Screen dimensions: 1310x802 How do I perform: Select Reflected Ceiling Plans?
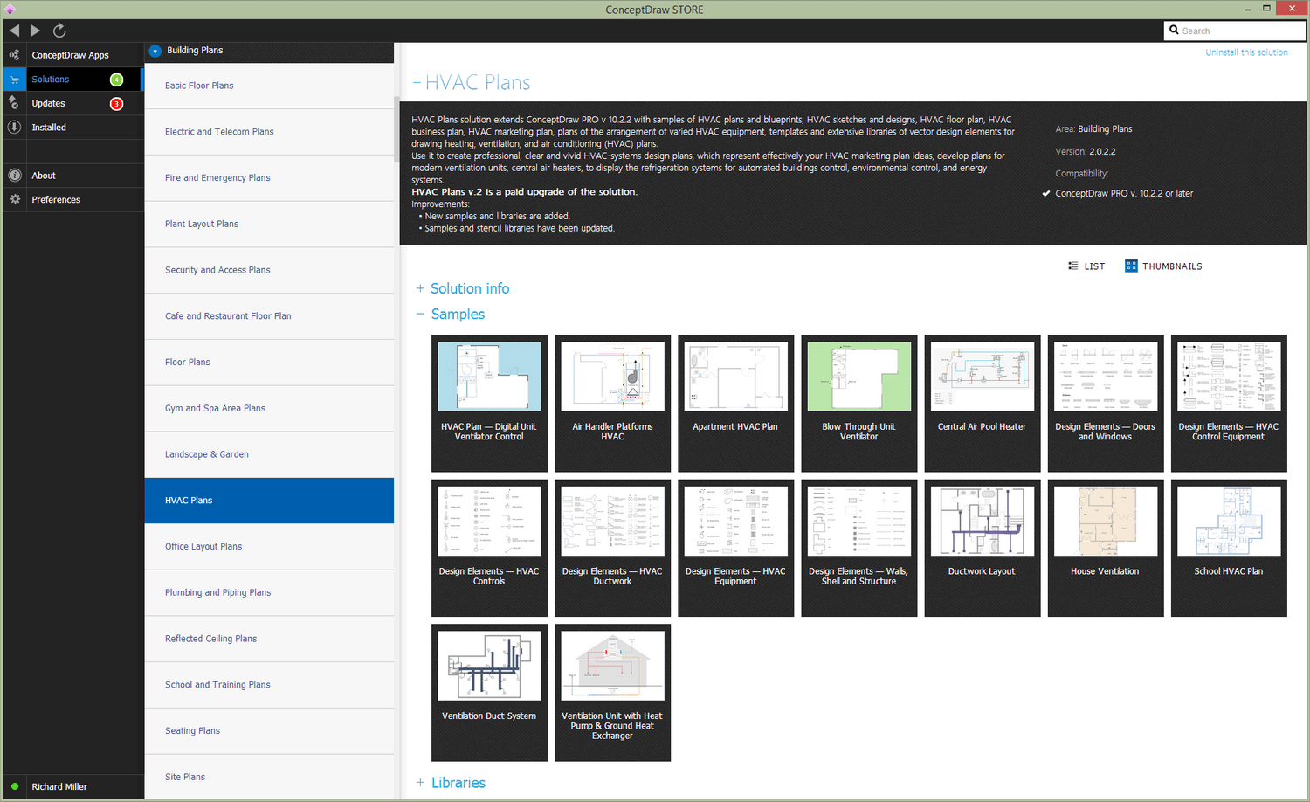click(x=269, y=639)
